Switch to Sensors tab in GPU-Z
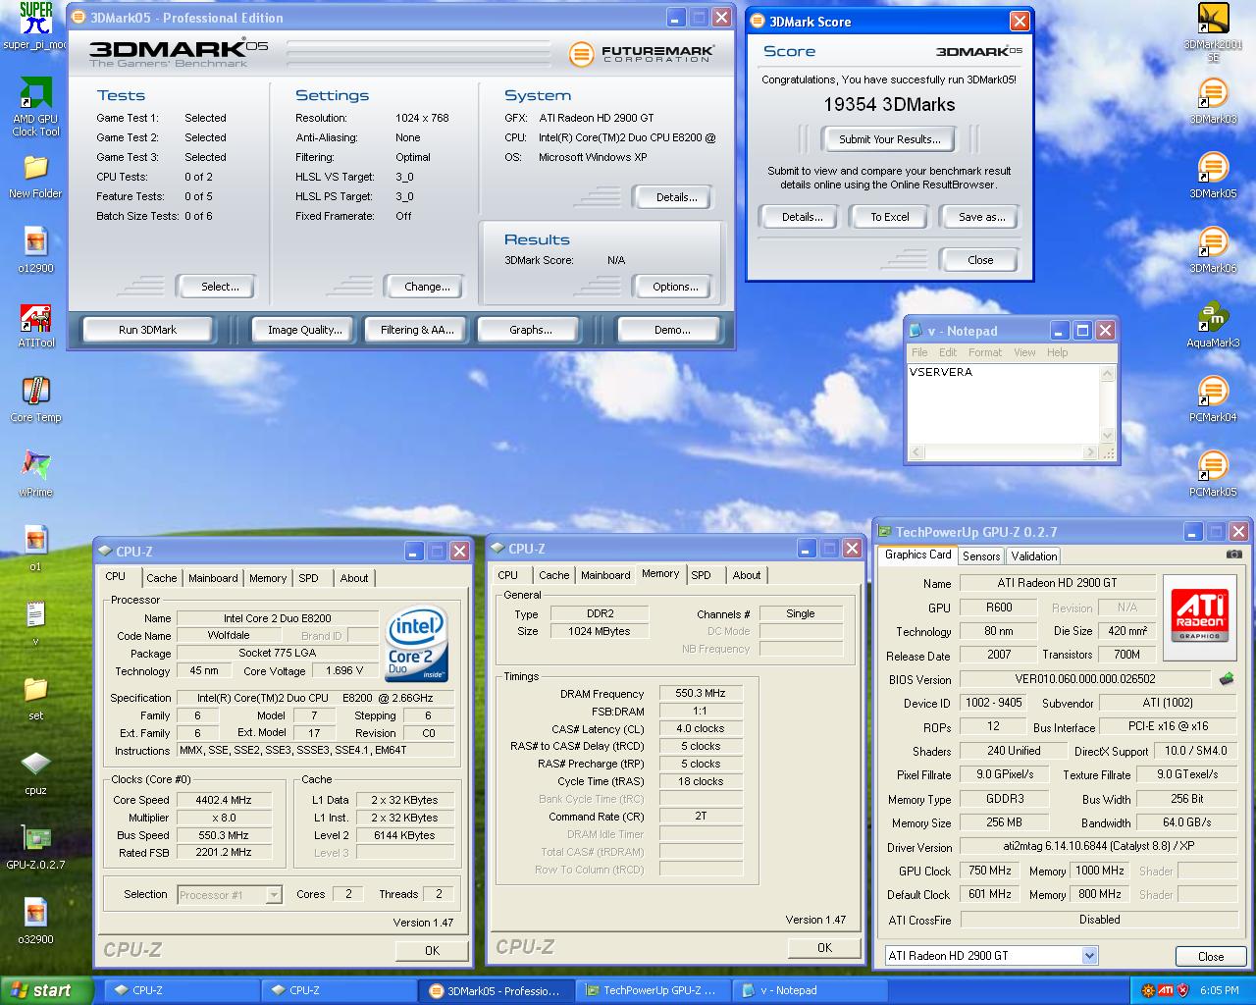 click(981, 555)
